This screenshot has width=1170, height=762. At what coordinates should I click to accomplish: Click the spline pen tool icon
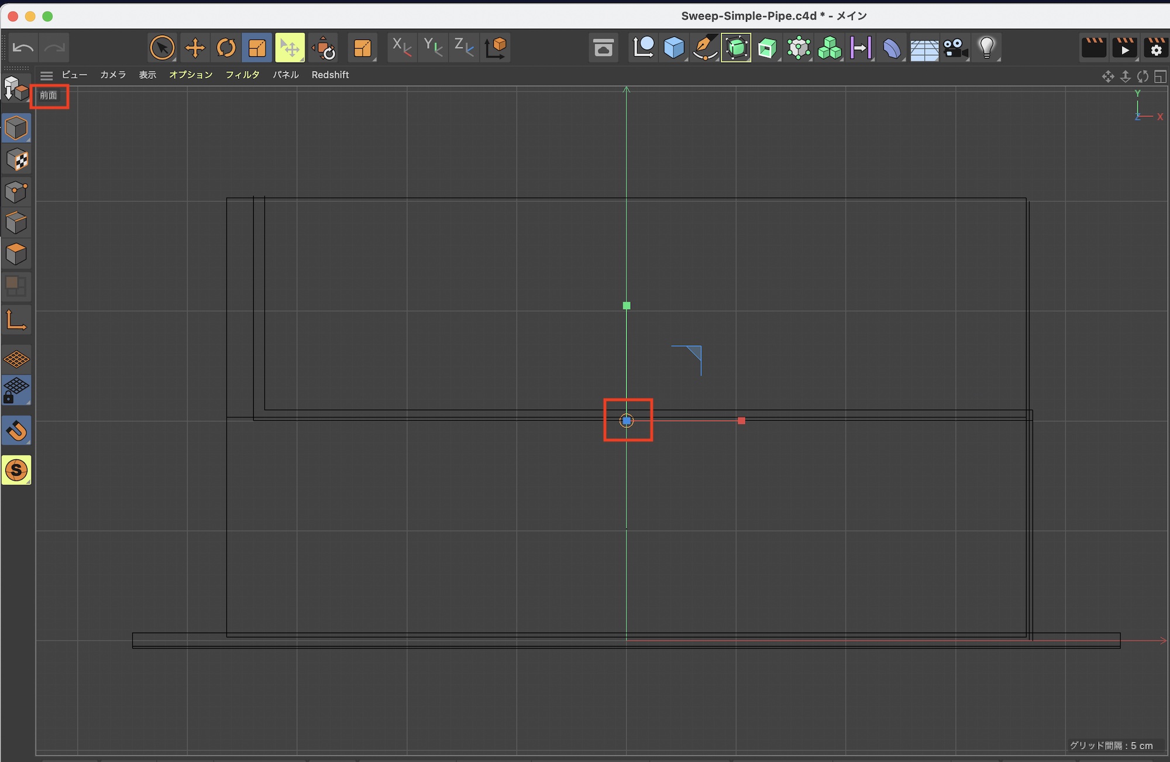pos(705,48)
